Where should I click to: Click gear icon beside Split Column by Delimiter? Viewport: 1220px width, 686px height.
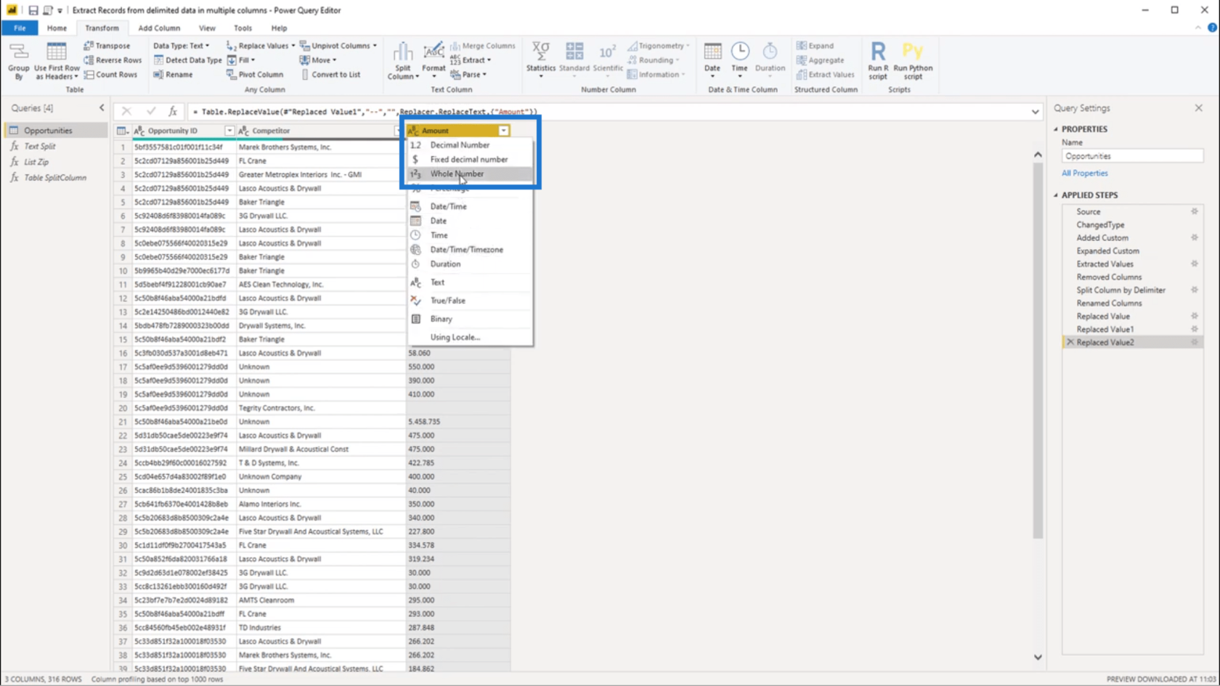tap(1194, 290)
